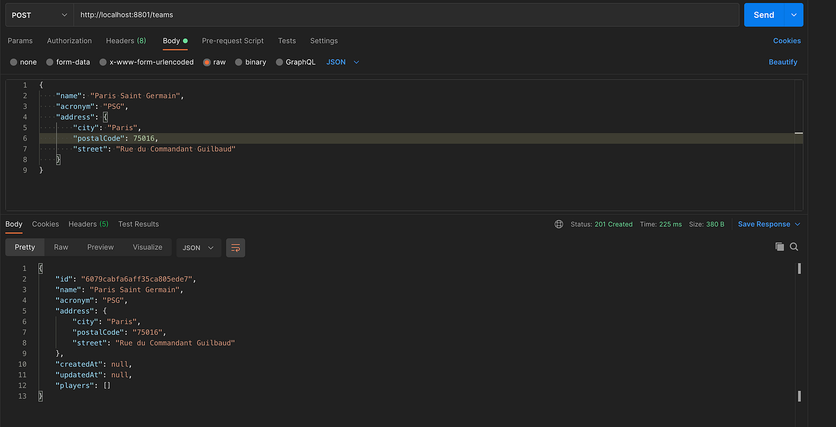The width and height of the screenshot is (836, 427).
Task: Switch response view to Raw
Action: pos(61,247)
